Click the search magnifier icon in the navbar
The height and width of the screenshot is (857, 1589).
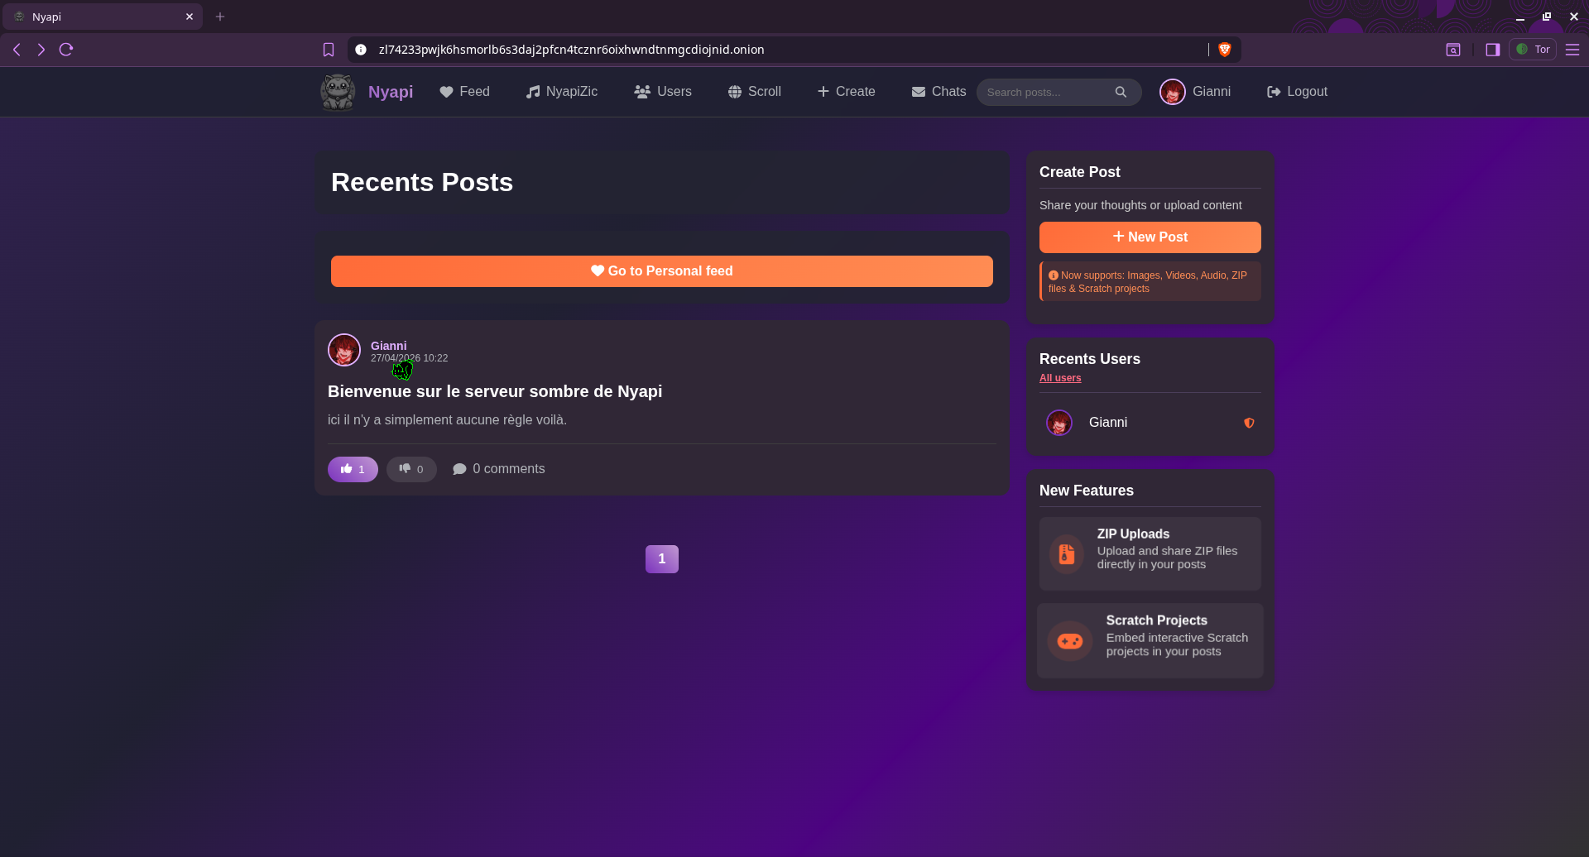(x=1121, y=92)
